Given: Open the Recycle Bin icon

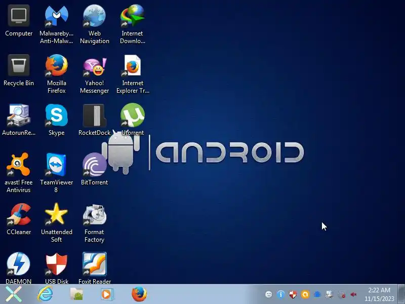Looking at the screenshot, I should point(19,70).
